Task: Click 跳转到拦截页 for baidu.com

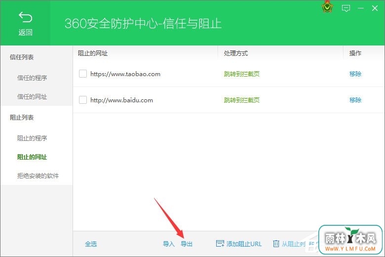Action: [241, 100]
